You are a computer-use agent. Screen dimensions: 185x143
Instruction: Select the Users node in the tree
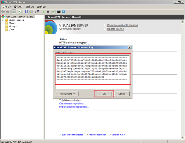tap(12, 23)
